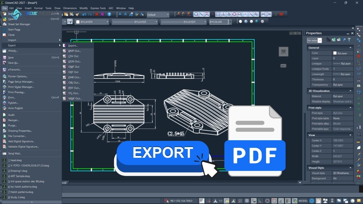Click the layer settings icon left of BYLAYER color
This screenshot has width=363, height=204.
70,22
